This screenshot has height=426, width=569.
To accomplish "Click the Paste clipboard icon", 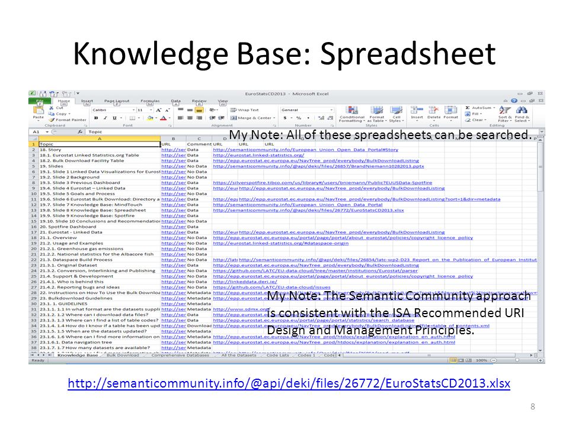I will pyautogui.click(x=38, y=110).
